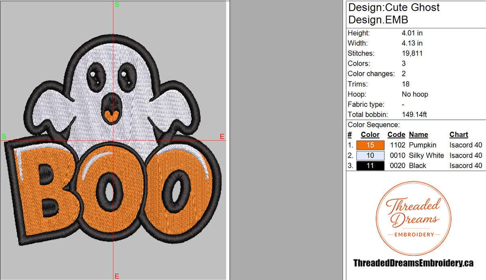This screenshot has width=486, height=280.
Task: Click the ghost embroidery design preview
Action: 113,140
